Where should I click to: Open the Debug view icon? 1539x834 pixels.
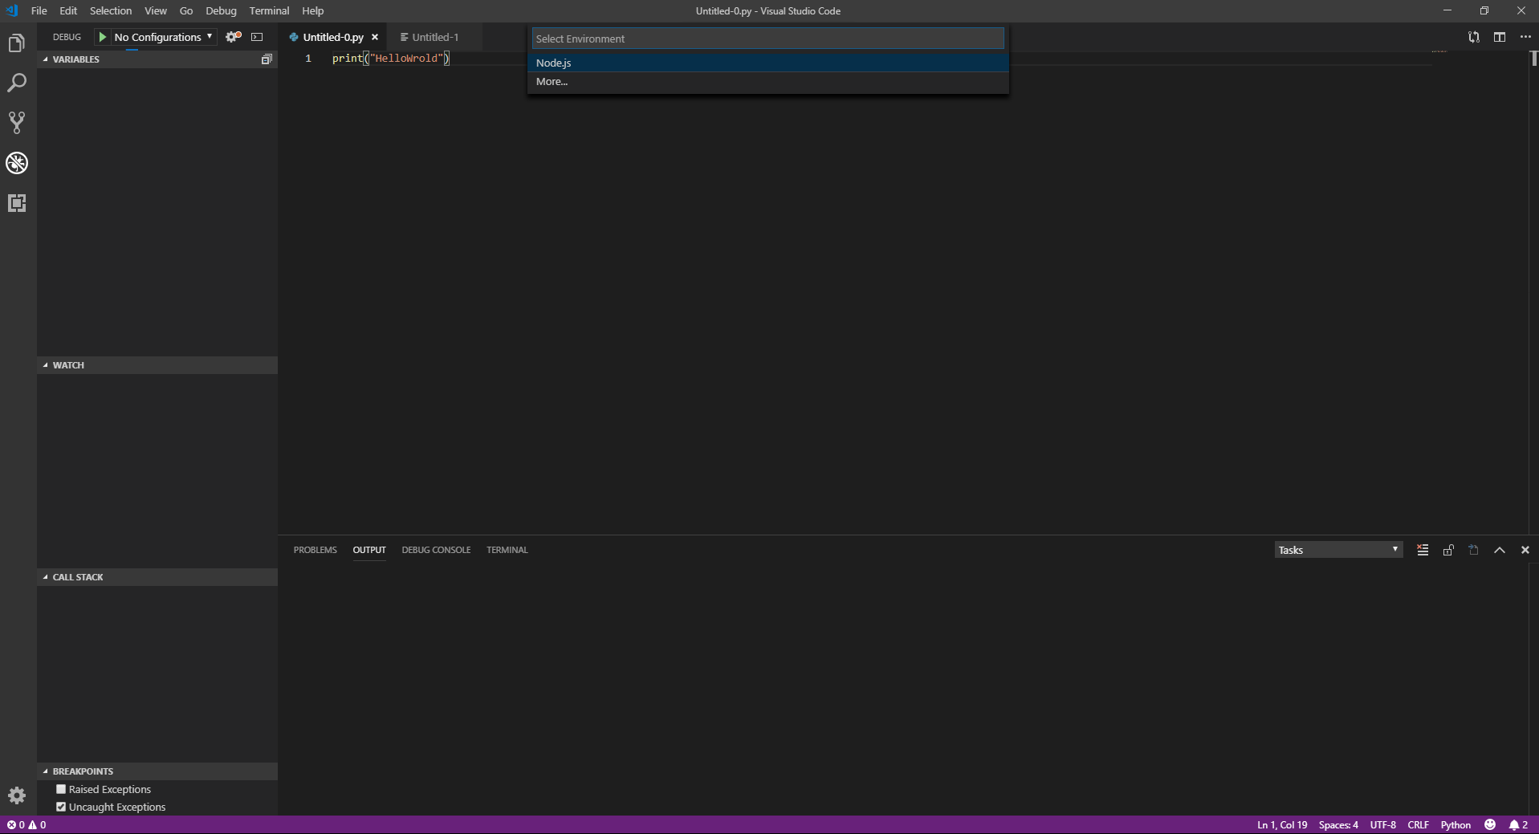[17, 163]
